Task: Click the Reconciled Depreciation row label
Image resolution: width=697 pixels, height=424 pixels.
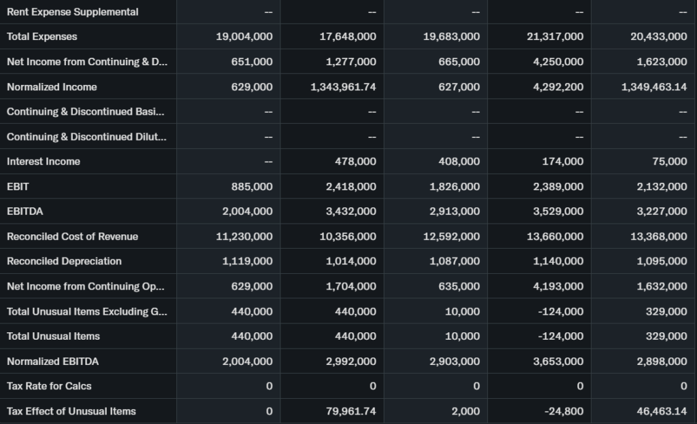Action: [x=64, y=262]
